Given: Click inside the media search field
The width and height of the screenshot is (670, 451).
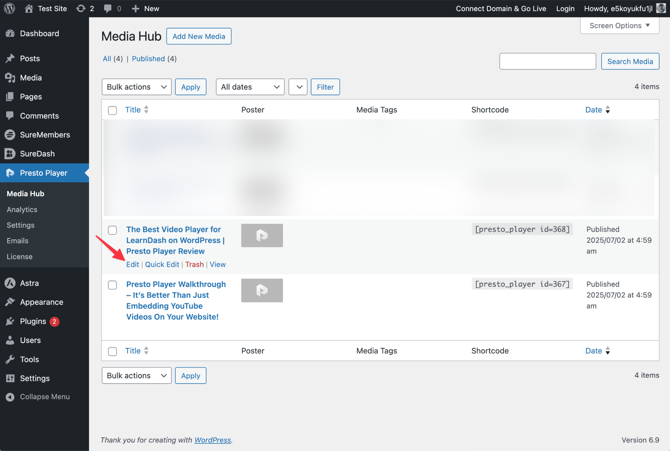Looking at the screenshot, I should tap(547, 61).
